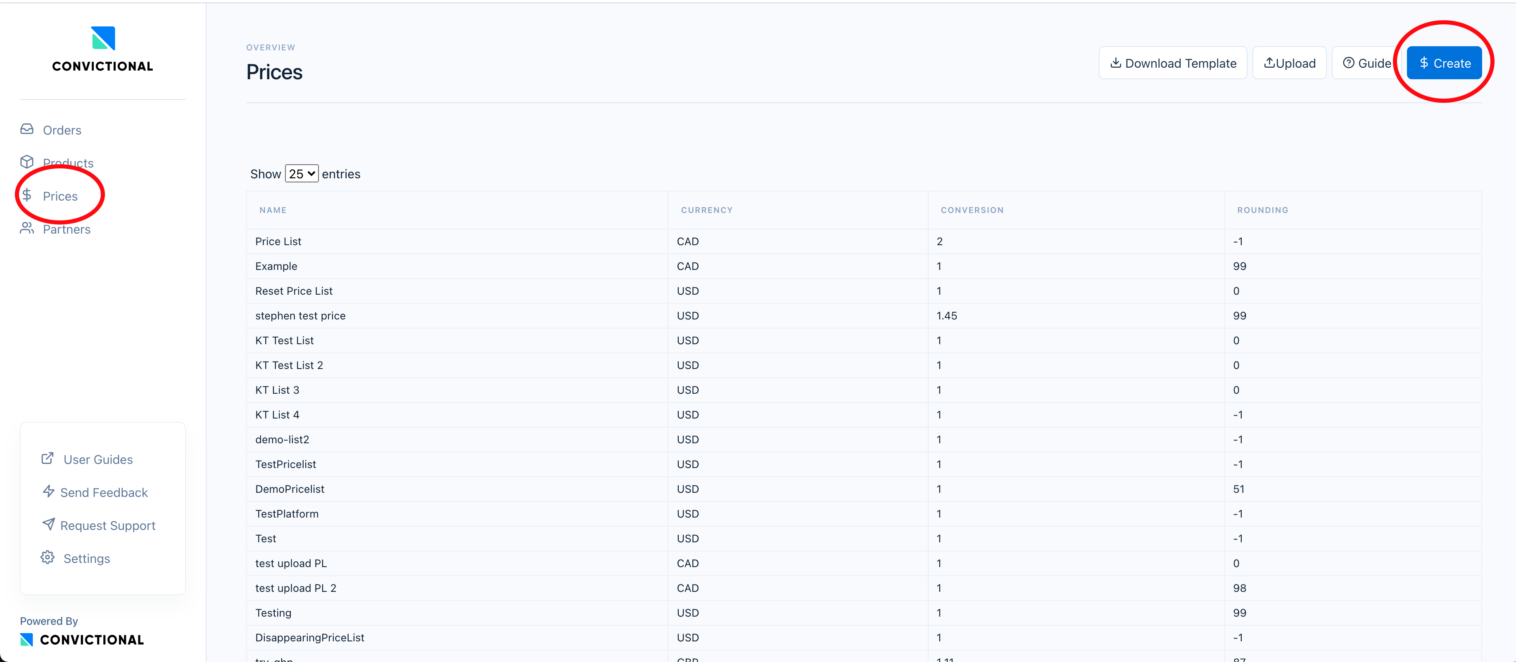Image resolution: width=1516 pixels, height=662 pixels.
Task: Click the OVERVIEW breadcrumb label
Action: tap(271, 47)
